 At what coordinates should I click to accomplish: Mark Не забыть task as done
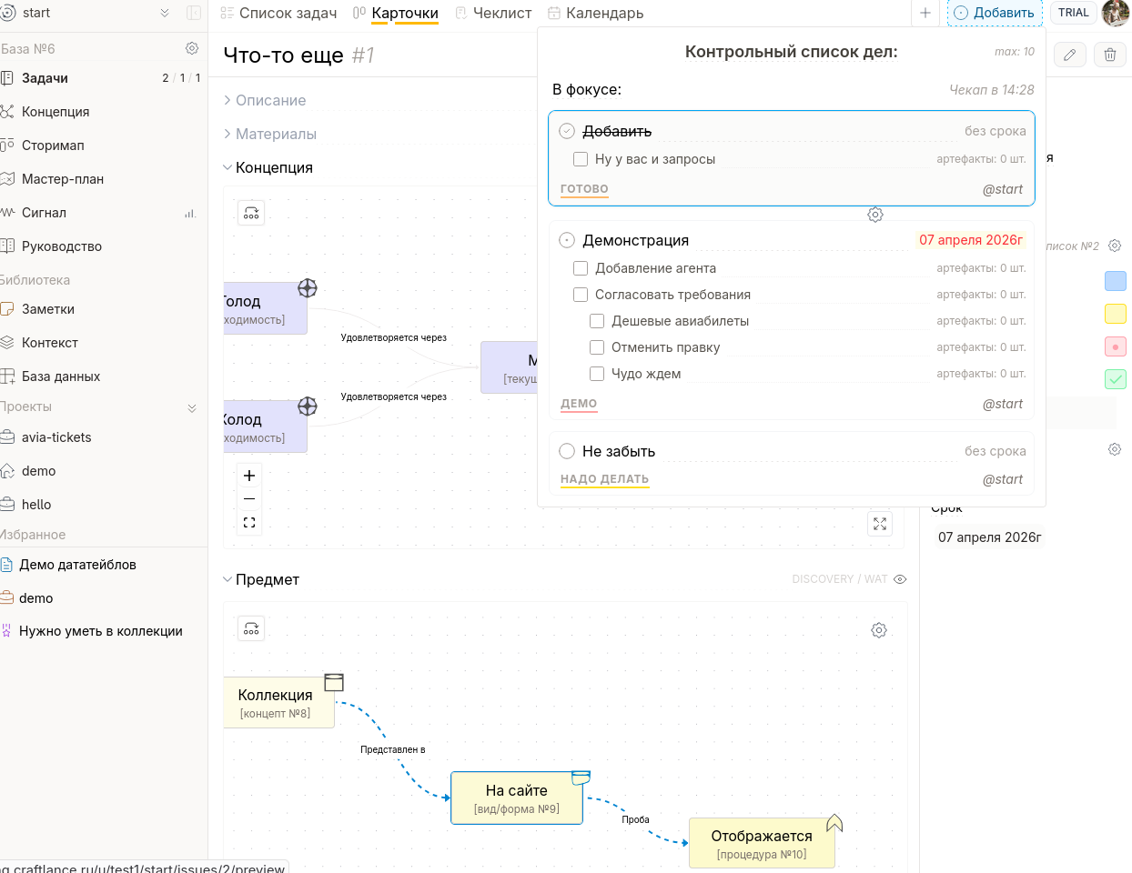pyautogui.click(x=567, y=451)
